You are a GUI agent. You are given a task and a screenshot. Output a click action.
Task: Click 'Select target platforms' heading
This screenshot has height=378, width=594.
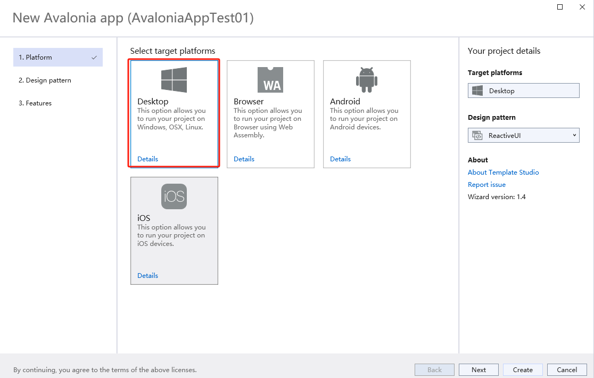coord(172,51)
